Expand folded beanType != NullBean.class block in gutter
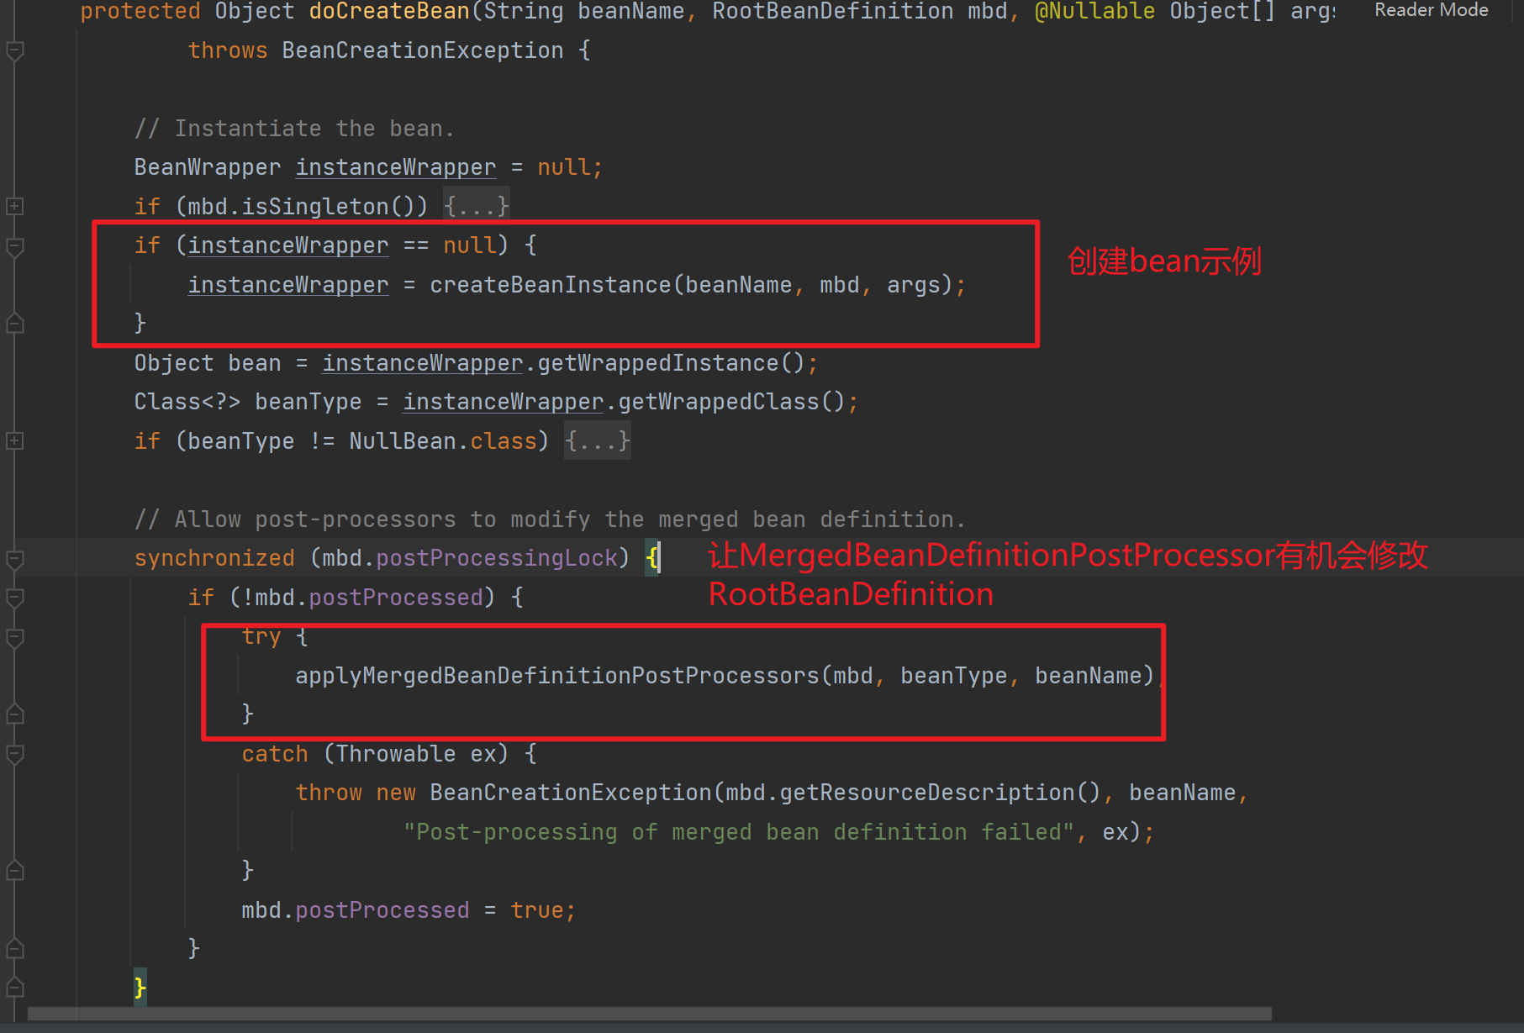 pos(14,440)
